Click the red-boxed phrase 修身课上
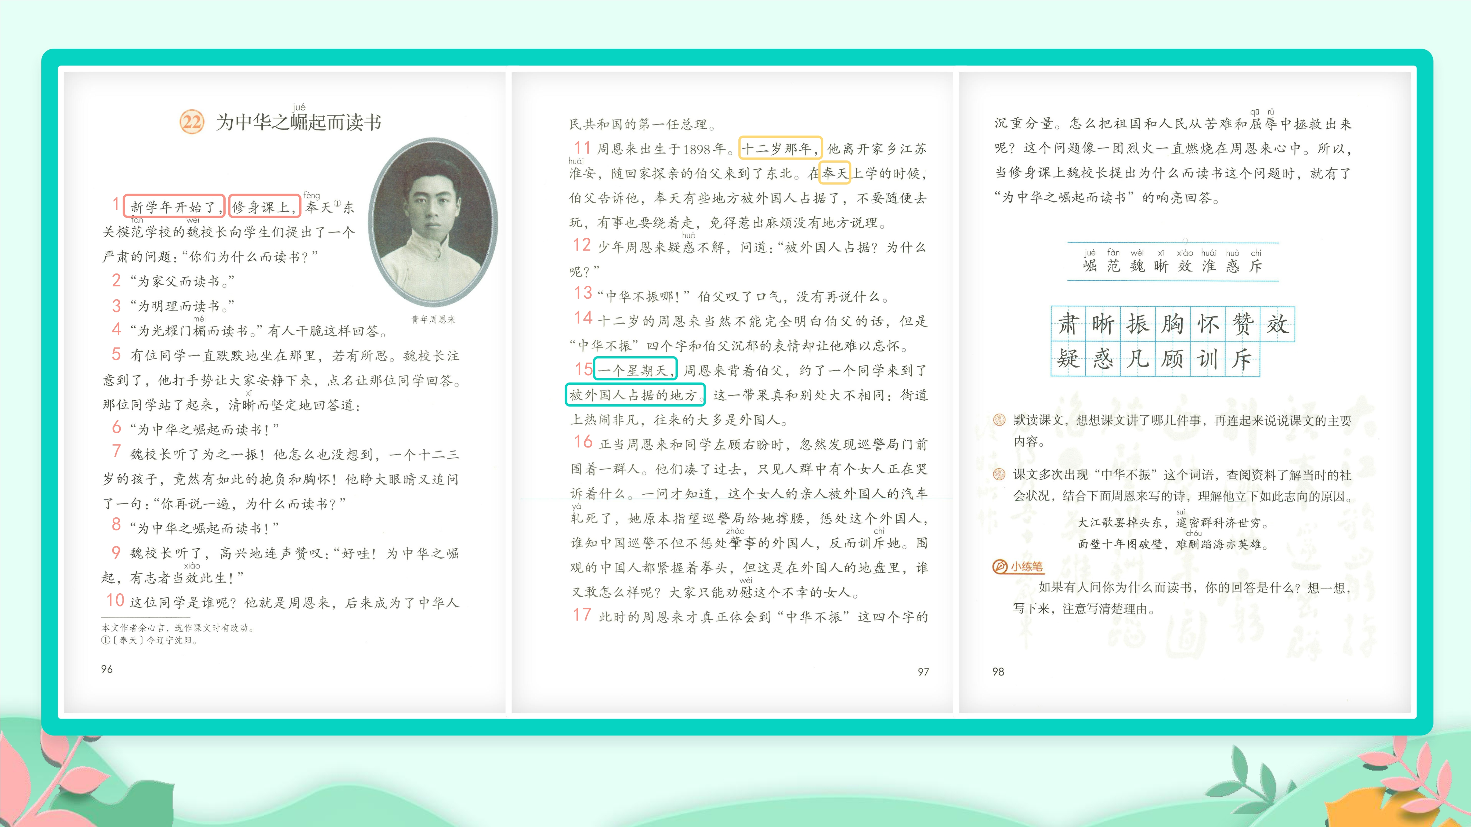This screenshot has height=827, width=1471. (x=265, y=206)
